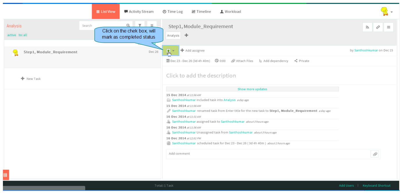Open the Keyboard Shortcut link
Image resolution: width=402 pixels, height=193 pixels.
tap(376, 185)
